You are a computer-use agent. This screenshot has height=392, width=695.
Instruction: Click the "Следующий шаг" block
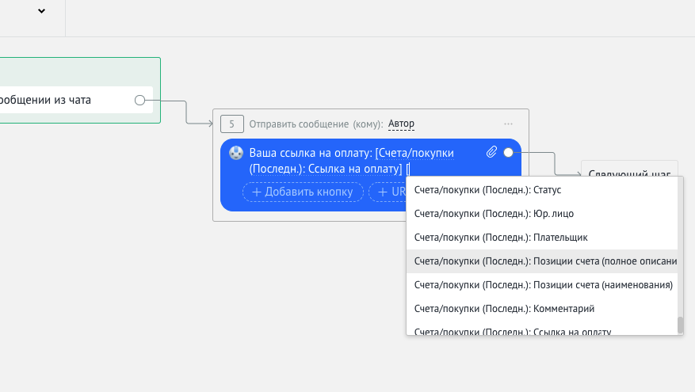point(629,169)
